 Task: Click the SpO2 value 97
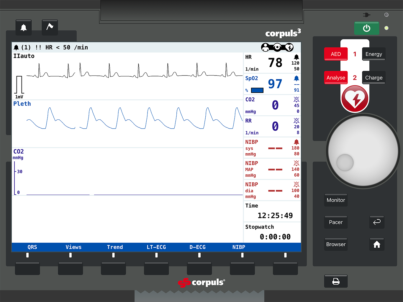pos(275,84)
